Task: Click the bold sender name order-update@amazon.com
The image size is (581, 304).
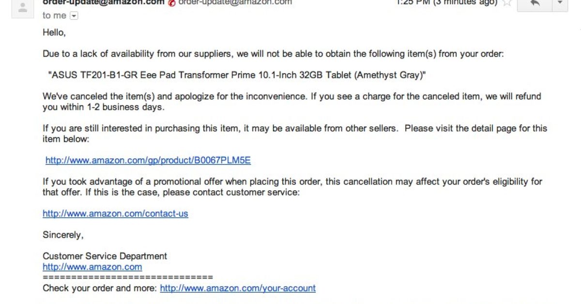Action: [x=103, y=2]
